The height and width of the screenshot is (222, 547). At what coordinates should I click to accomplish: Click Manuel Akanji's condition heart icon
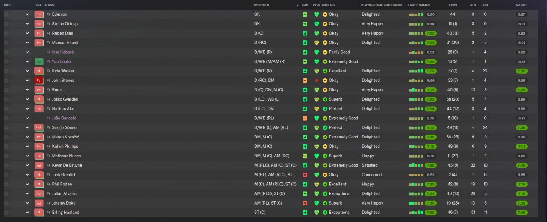click(317, 43)
